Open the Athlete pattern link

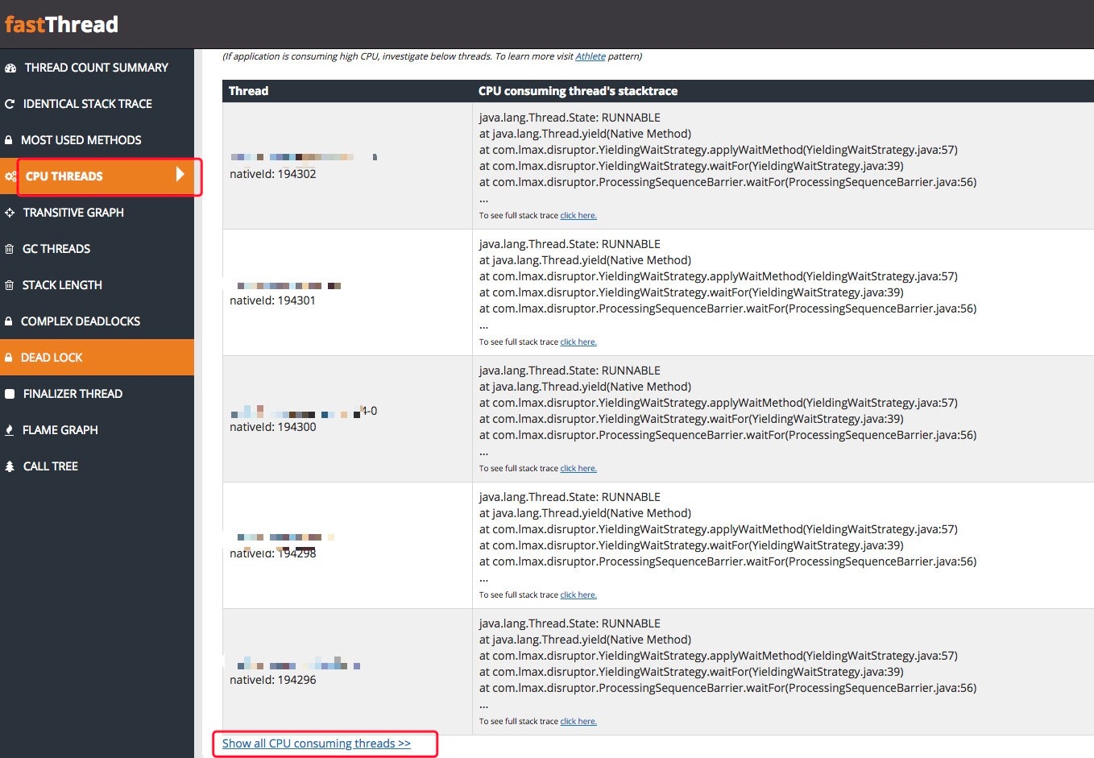[x=590, y=56]
